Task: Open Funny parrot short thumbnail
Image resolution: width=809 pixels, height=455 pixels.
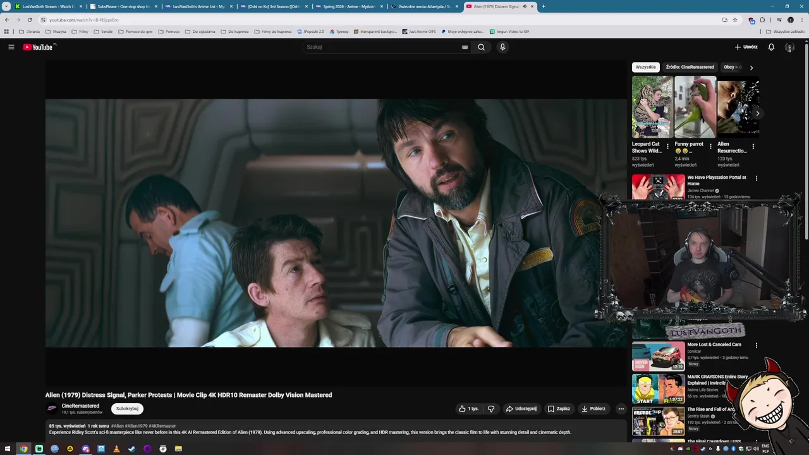Action: (x=695, y=107)
